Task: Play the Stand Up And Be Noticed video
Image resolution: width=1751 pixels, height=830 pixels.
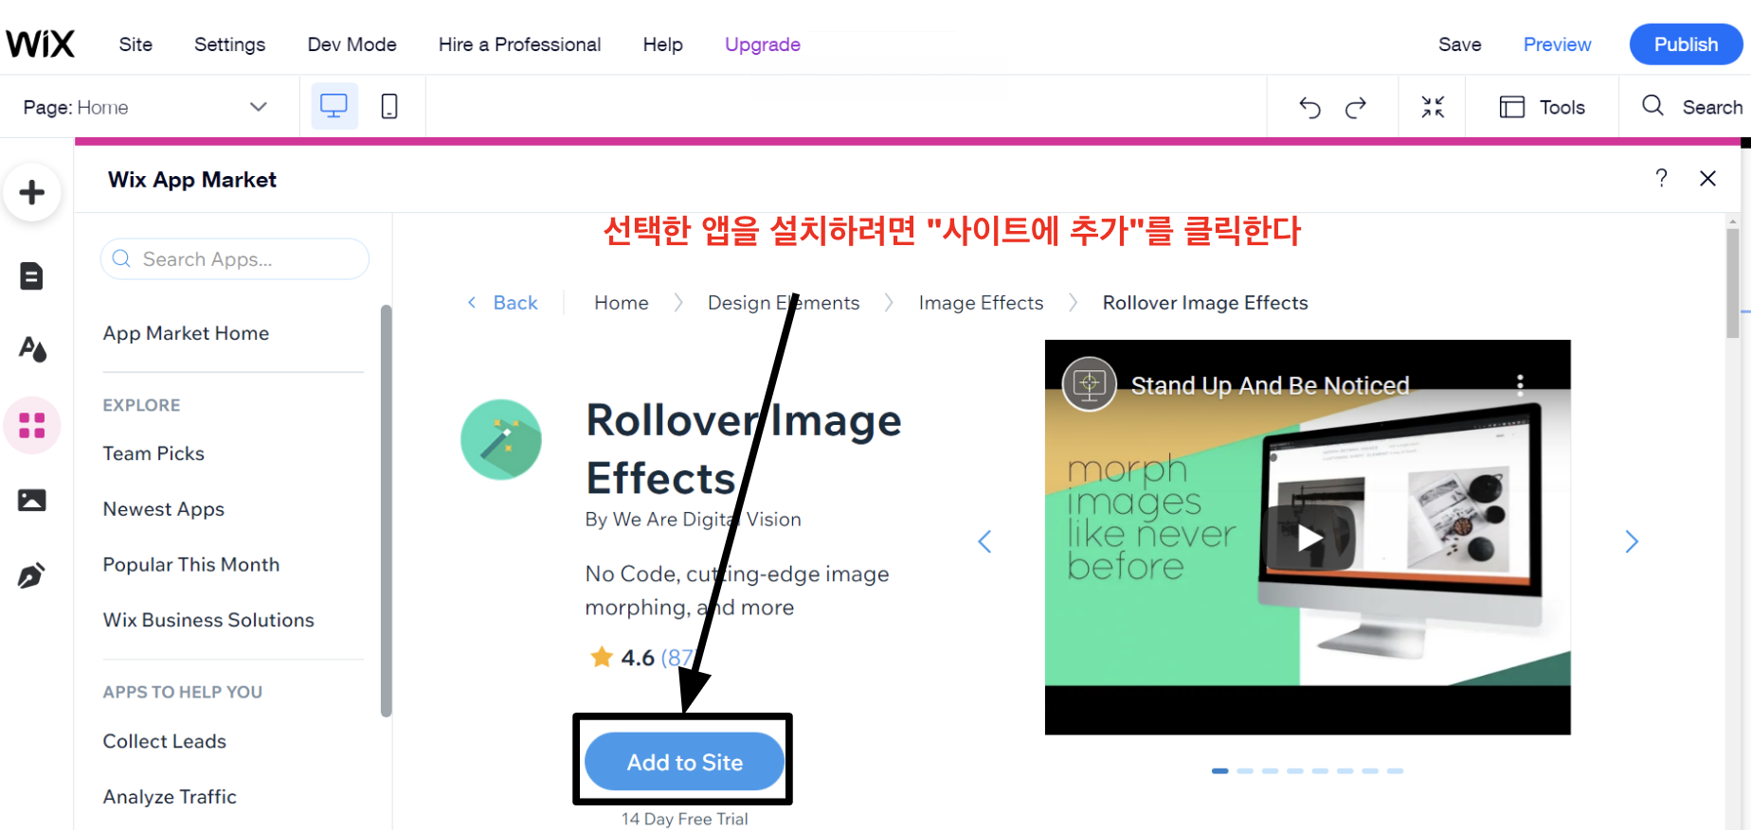Action: (x=1309, y=538)
